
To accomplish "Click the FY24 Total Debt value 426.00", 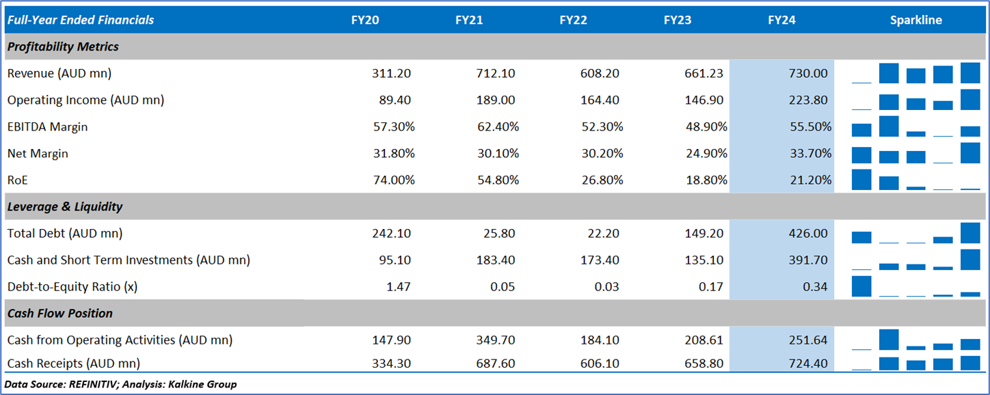I will coord(807,233).
